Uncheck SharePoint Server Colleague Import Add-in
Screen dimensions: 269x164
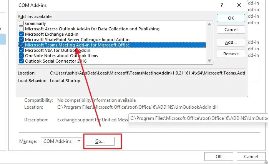(21, 40)
